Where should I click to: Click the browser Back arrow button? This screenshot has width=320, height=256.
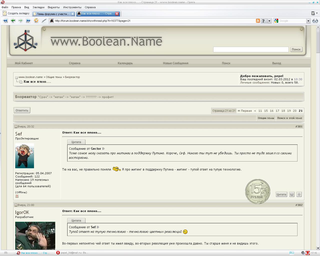[13, 21]
